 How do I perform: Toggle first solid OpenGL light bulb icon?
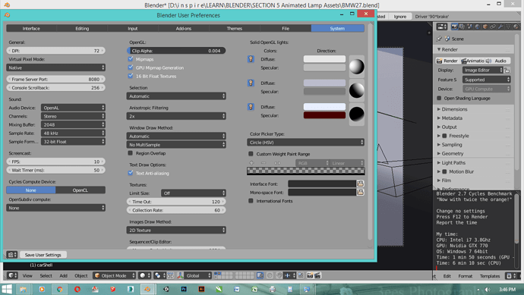pyautogui.click(x=251, y=59)
